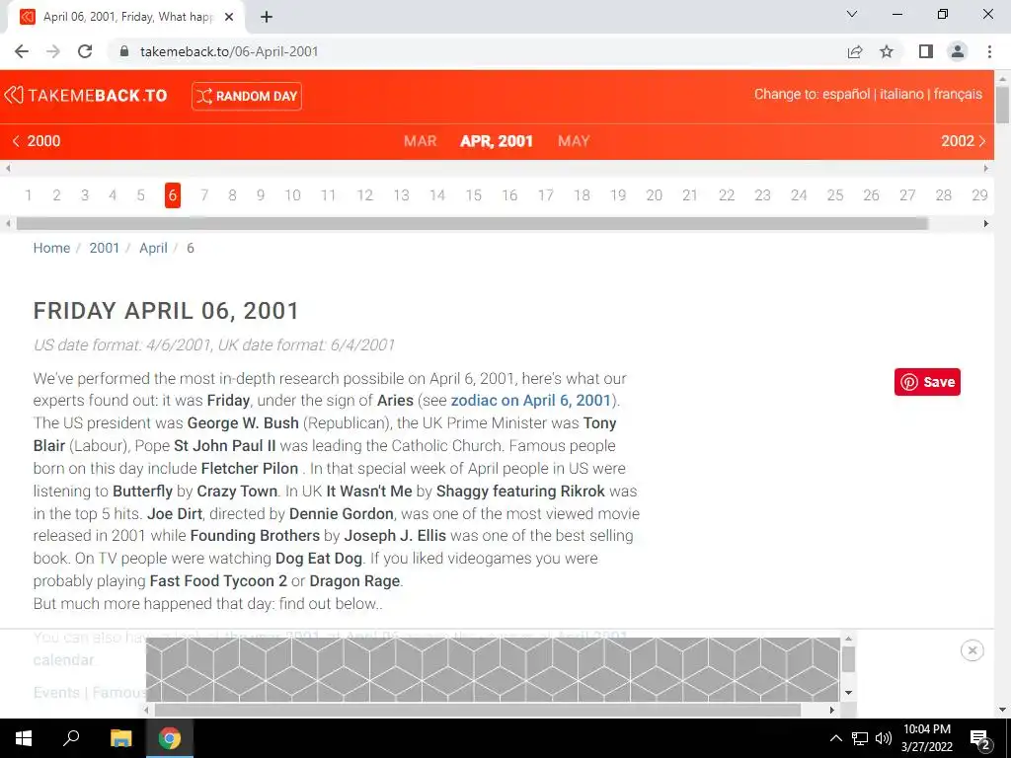This screenshot has width=1011, height=758.
Task: Click the address bar URL field
Action: click(475, 51)
